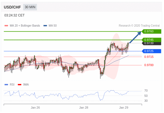The width and height of the screenshot is (164, 113).
Task: Click the RSI 30 level label
Action: point(146,101)
